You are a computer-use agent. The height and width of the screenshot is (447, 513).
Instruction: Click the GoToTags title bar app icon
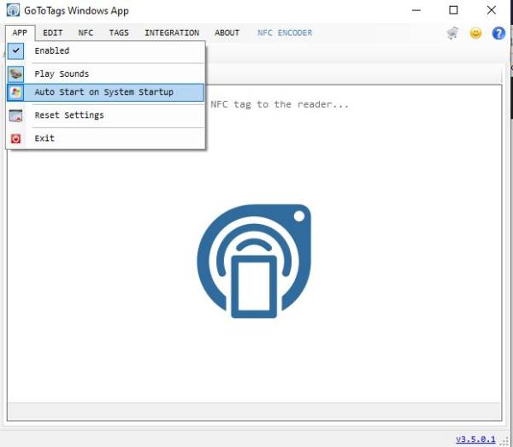[13, 11]
